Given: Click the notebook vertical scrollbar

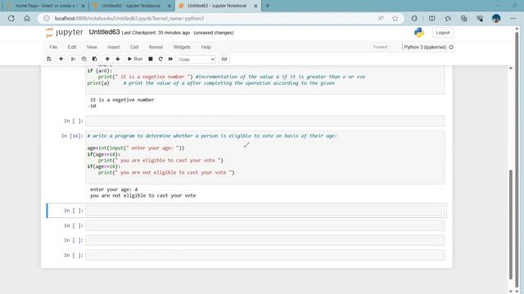Looking at the screenshot, I should 510,224.
